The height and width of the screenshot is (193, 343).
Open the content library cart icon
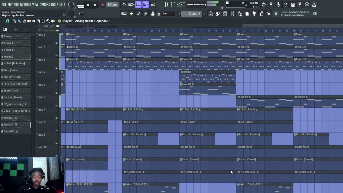276,14
